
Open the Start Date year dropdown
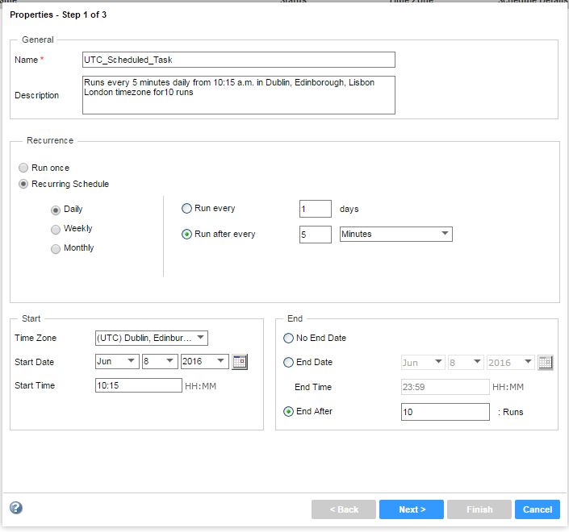click(204, 362)
